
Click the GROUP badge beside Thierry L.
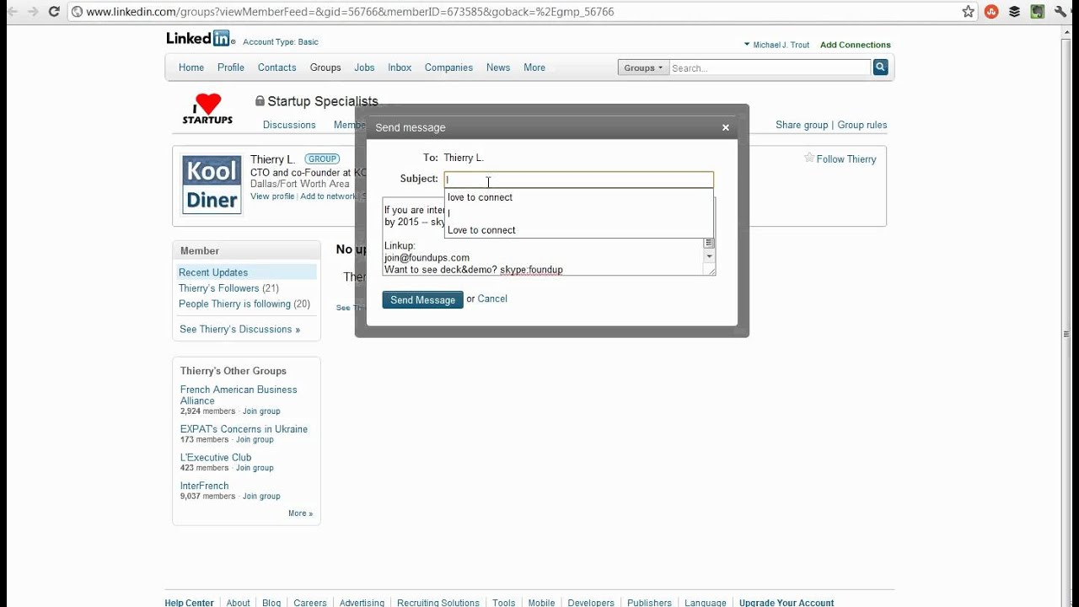pos(322,158)
